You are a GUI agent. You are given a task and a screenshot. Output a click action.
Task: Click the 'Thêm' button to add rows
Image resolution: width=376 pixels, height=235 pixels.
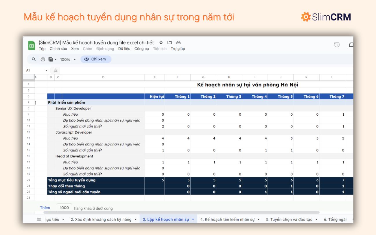45,208
